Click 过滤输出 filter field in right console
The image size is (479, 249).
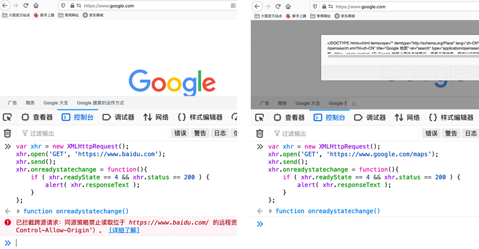pos(347,134)
